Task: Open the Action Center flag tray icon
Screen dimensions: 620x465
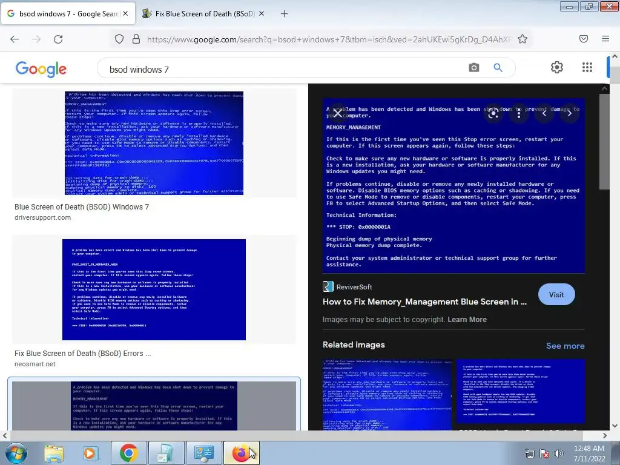Action: (x=544, y=453)
